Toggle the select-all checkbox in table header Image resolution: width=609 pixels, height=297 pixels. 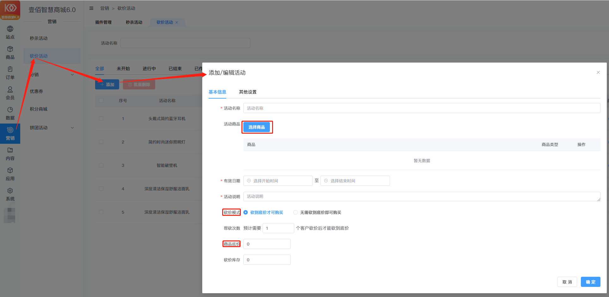(101, 100)
